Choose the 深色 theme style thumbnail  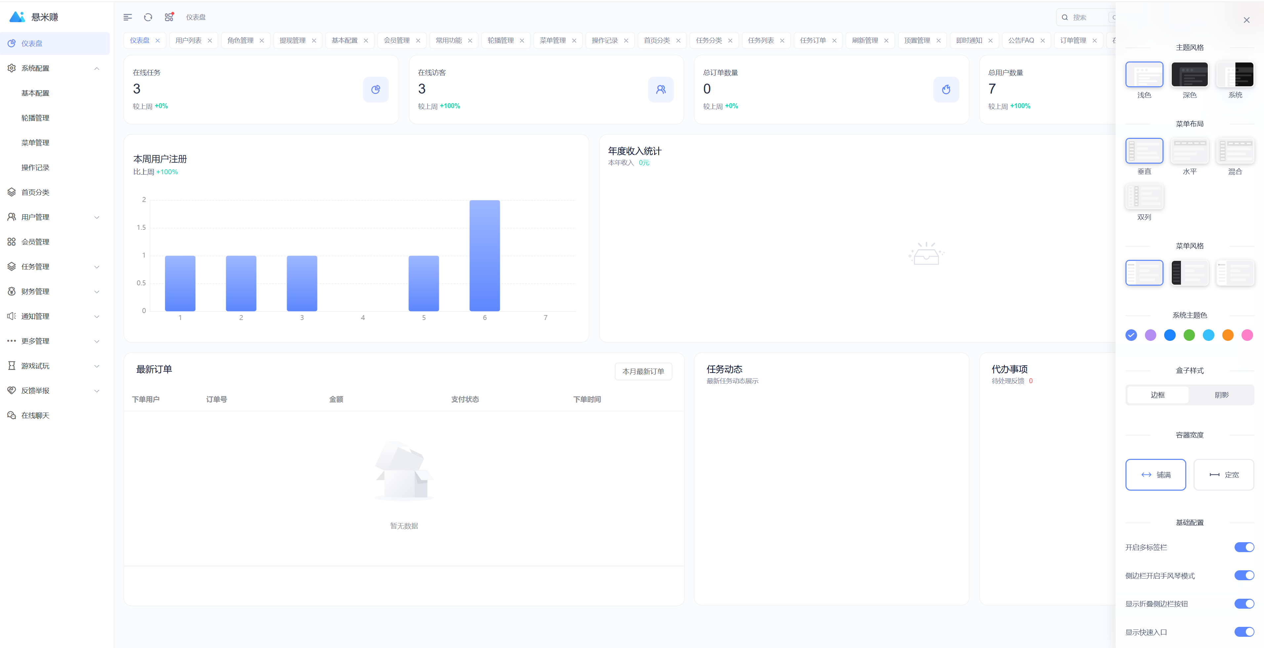1189,75
